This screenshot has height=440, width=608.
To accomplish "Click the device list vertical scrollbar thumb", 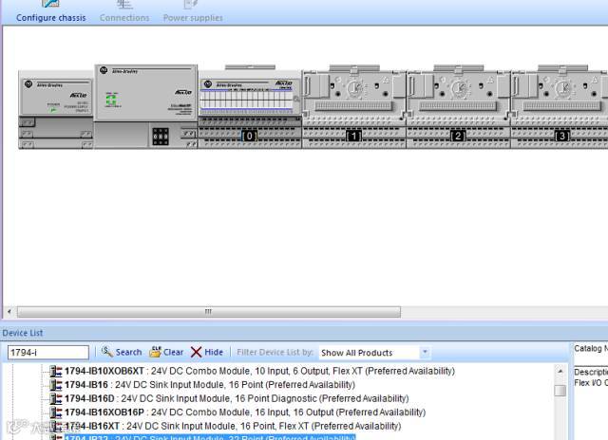I will (x=560, y=391).
